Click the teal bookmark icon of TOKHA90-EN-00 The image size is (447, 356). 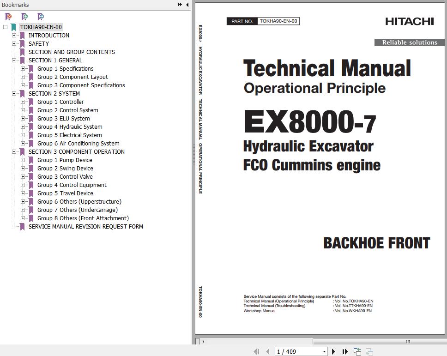pos(13,27)
